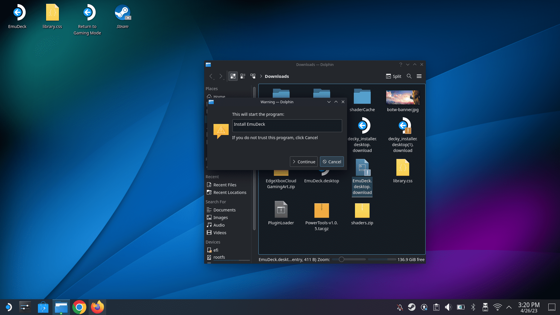Open the clock showing 3:20 PM

[529, 307]
